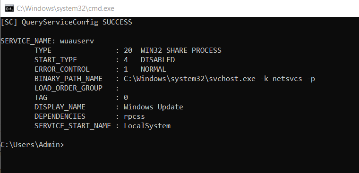This screenshot has width=359, height=173.
Task: Click the DEPENDENCIES label
Action: 60,116
